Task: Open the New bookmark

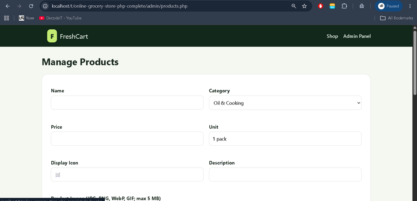Action: [x=26, y=18]
